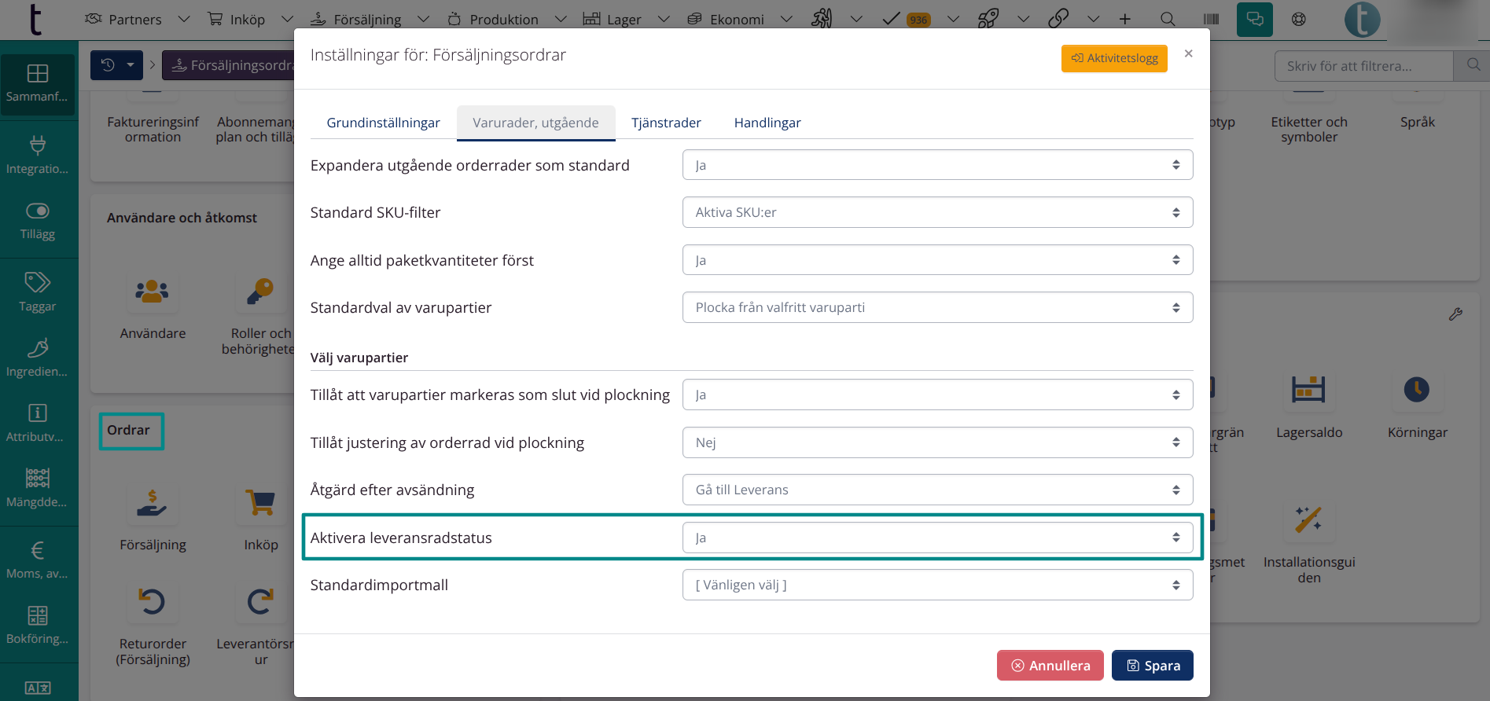Click the Användare people icon

tap(153, 292)
